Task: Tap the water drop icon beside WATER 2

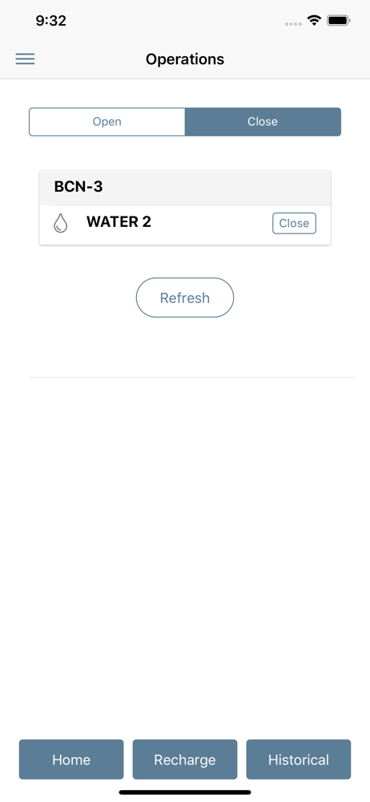Action: (x=61, y=223)
